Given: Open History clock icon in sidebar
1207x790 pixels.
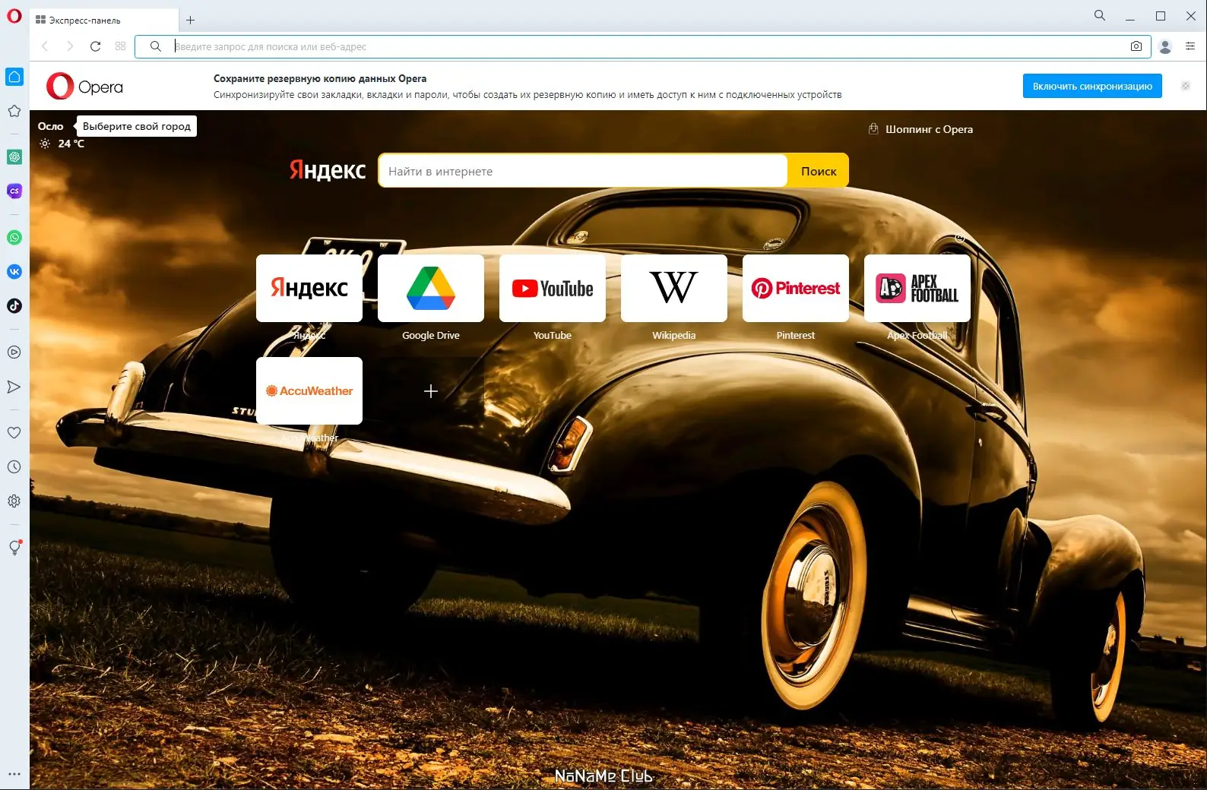Looking at the screenshot, I should click(14, 467).
